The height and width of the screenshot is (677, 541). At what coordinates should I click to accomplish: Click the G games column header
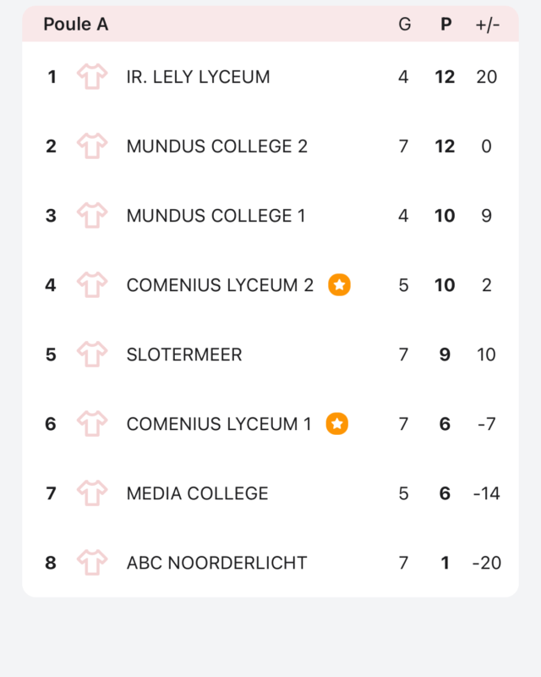click(405, 25)
